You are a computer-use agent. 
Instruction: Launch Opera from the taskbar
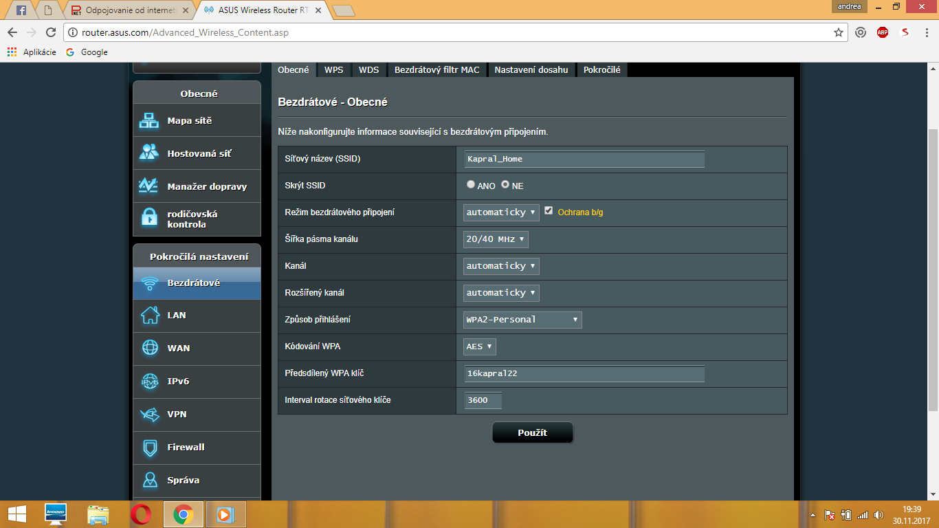click(140, 514)
